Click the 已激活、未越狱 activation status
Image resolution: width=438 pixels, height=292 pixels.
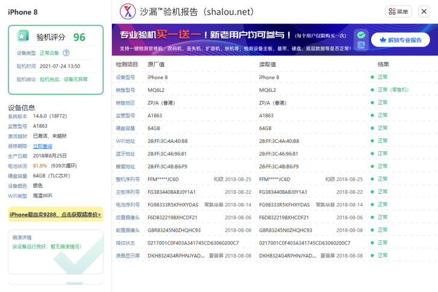pyautogui.click(x=50, y=136)
